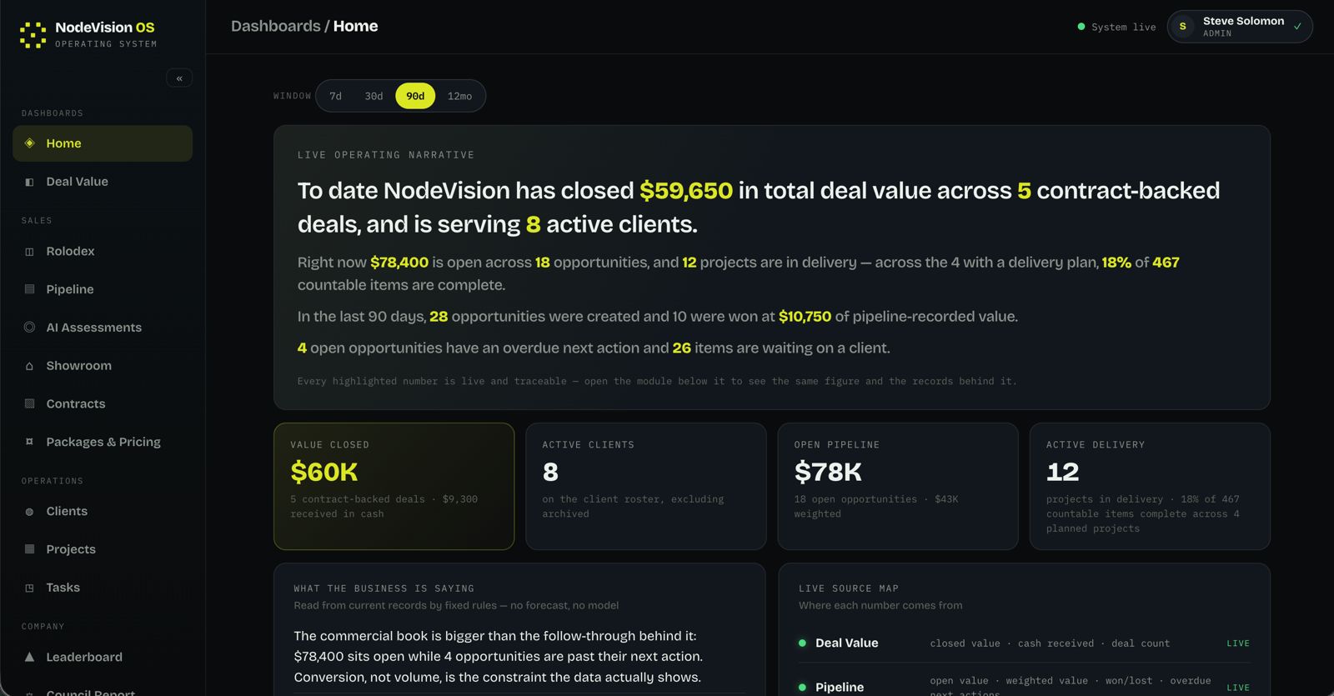1334x696 pixels.
Task: Navigate to AI Assessments
Action: tap(103, 328)
